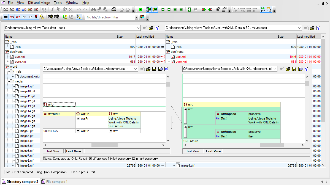Toggle Show Subfolders structure button
Screen dimensions: 330x185
click(79, 17)
